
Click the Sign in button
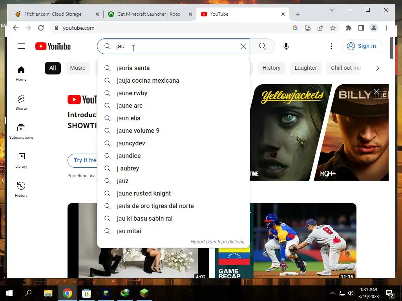tap(362, 46)
